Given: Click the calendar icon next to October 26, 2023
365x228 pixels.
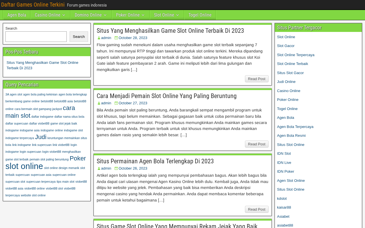Looking at the screenshot, I should pos(116,168).
